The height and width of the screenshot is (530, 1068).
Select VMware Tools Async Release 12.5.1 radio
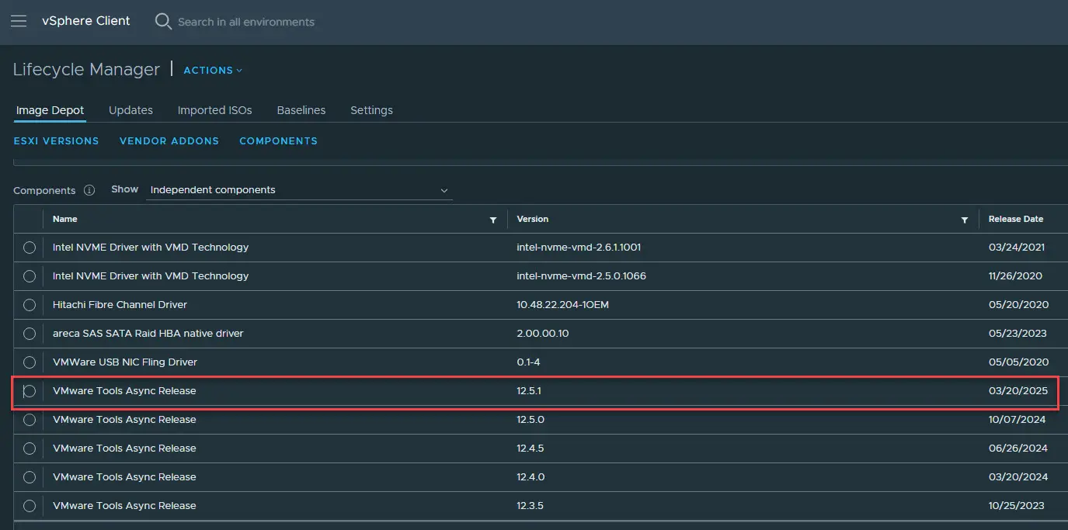30,391
